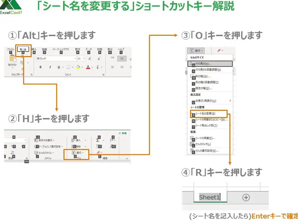The image size is (298, 223).
Task: Click the 共有 share button
Action: click(x=122, y=133)
